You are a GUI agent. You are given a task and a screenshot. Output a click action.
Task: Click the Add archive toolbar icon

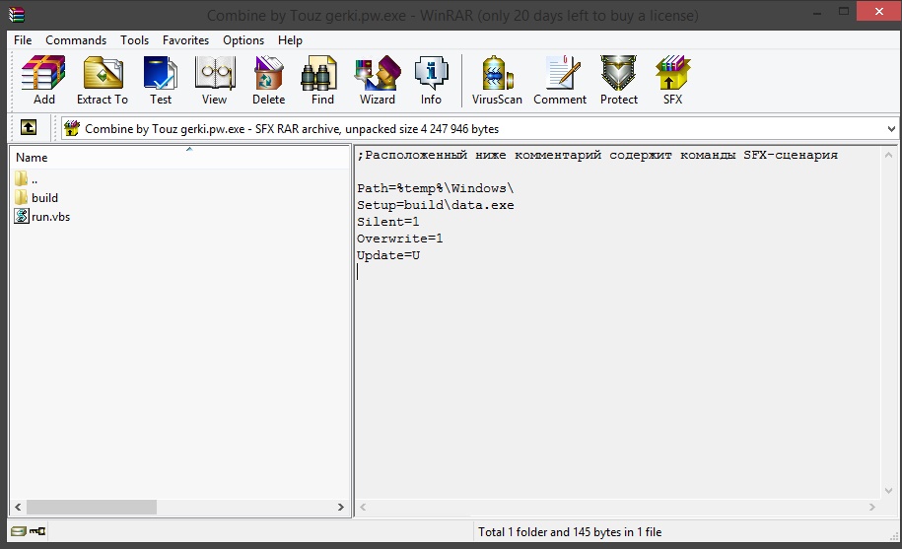(43, 80)
